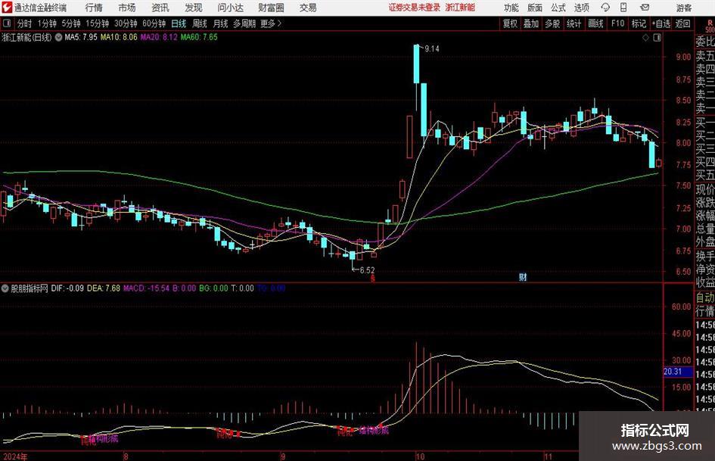
Task: Click the 股朋指标网 indicator name
Action: coord(30,288)
